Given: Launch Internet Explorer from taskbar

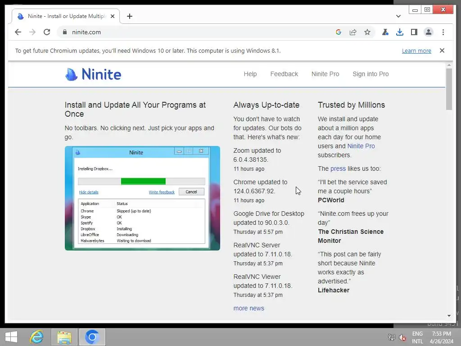Looking at the screenshot, I should tap(37, 337).
